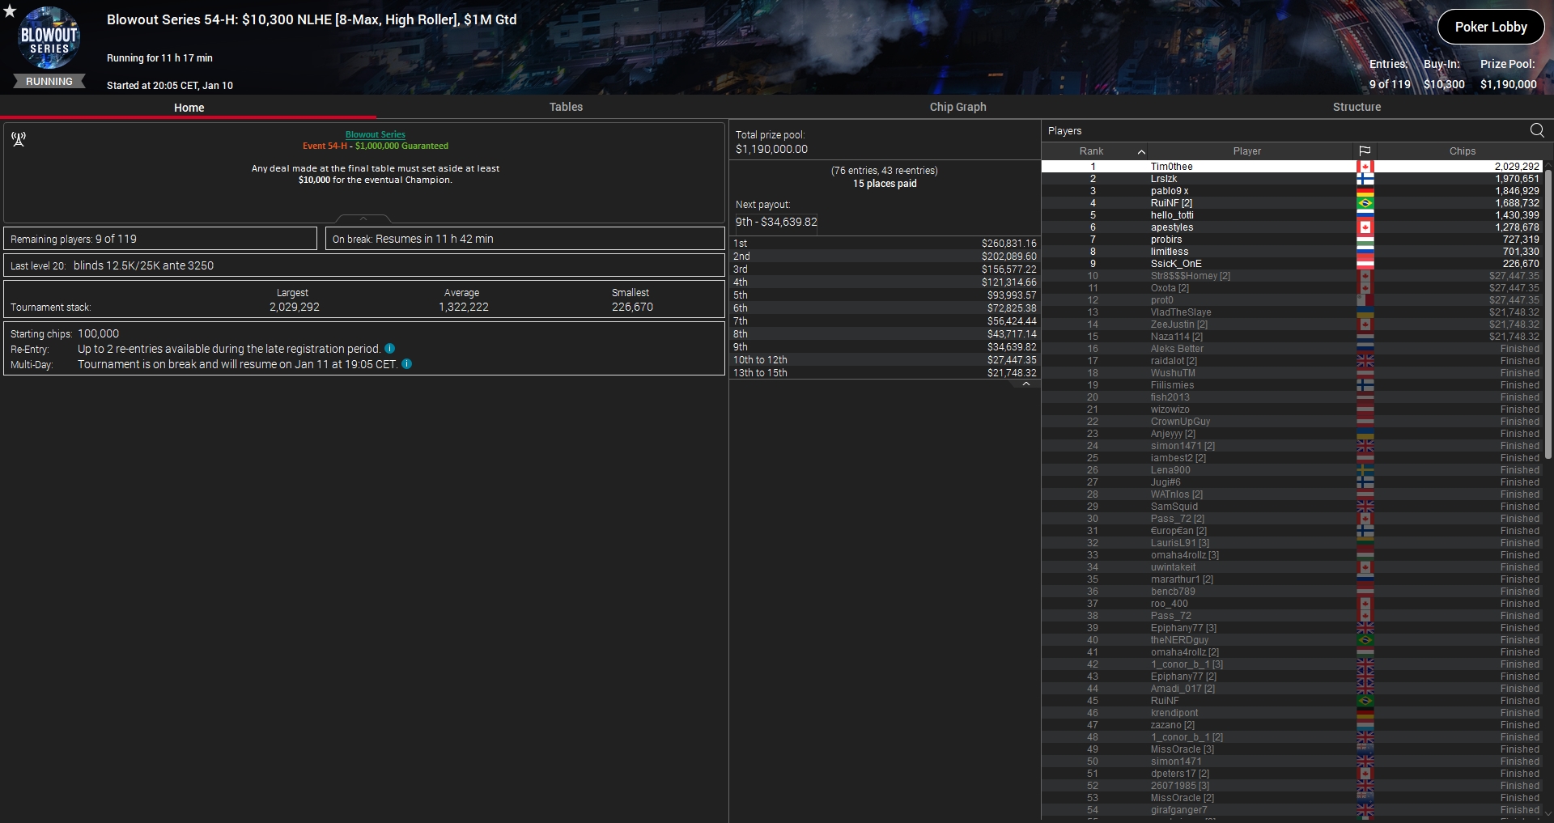Follow the Blowout Series link
The width and height of the screenshot is (1554, 823).
(x=376, y=134)
